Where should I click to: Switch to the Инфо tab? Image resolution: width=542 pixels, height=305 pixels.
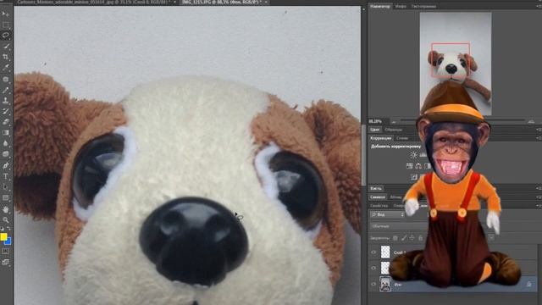tap(401, 6)
